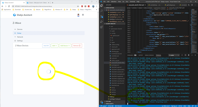The height and width of the screenshot is (107, 198).
Task: Click the red Remove button
Action: pos(77,46)
